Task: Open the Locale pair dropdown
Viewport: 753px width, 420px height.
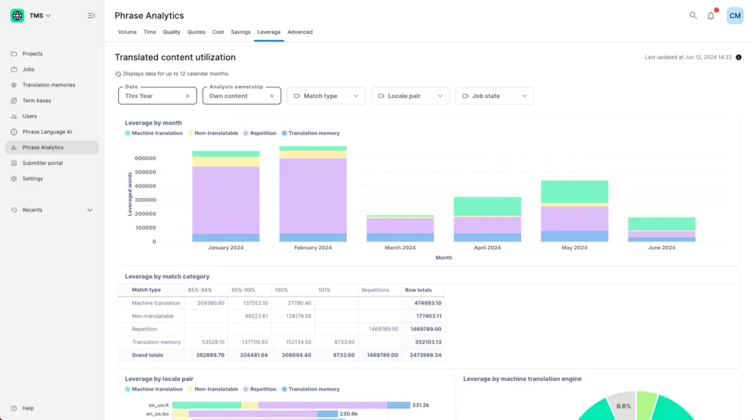Action: click(410, 96)
